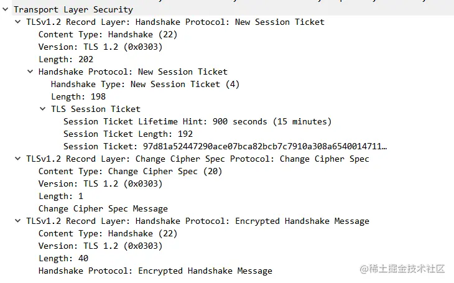This screenshot has width=454, height=283.
Task: Select Handshake Type: New Session Ticket (4)
Action: tap(145, 84)
